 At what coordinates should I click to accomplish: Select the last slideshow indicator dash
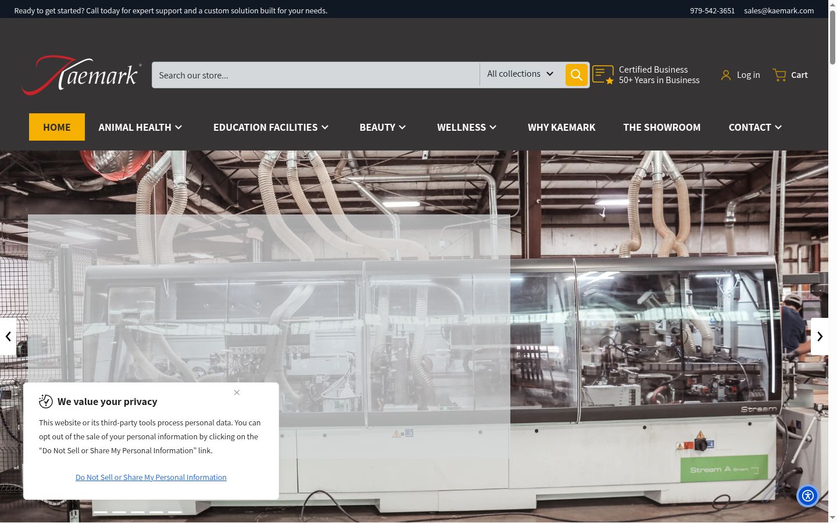tap(175, 512)
